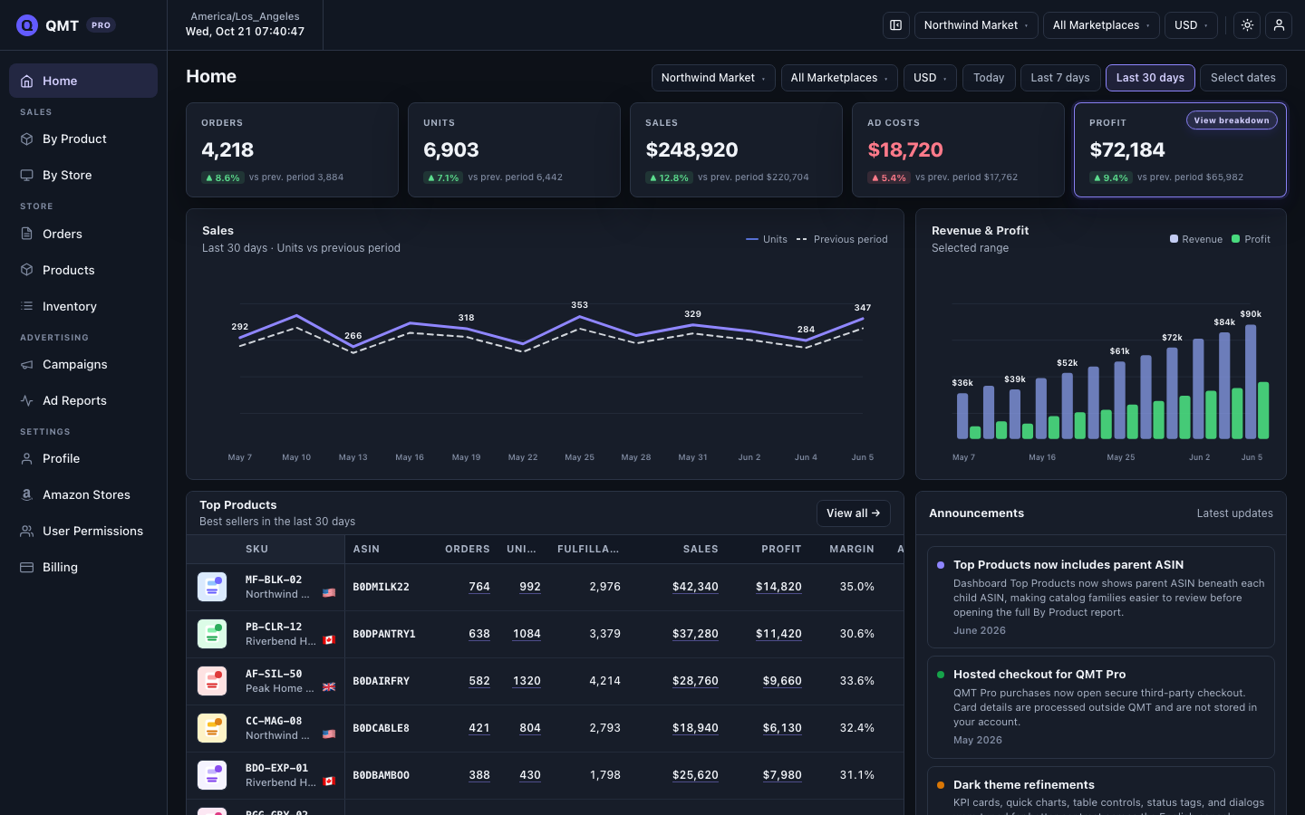This screenshot has height=815, width=1305.
Task: Navigate to Orders page
Action: [83, 234]
